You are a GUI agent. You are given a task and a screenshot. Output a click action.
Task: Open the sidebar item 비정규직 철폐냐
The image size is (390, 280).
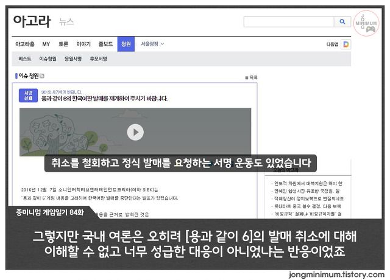point(308,214)
